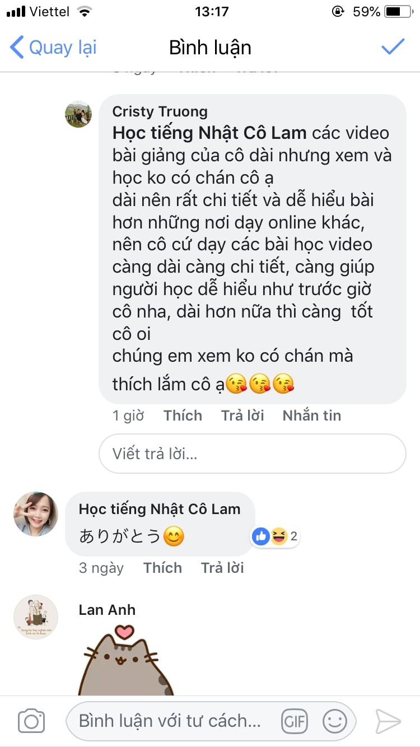
Task: Focus the Viết trả lời reply field
Action: point(252,454)
